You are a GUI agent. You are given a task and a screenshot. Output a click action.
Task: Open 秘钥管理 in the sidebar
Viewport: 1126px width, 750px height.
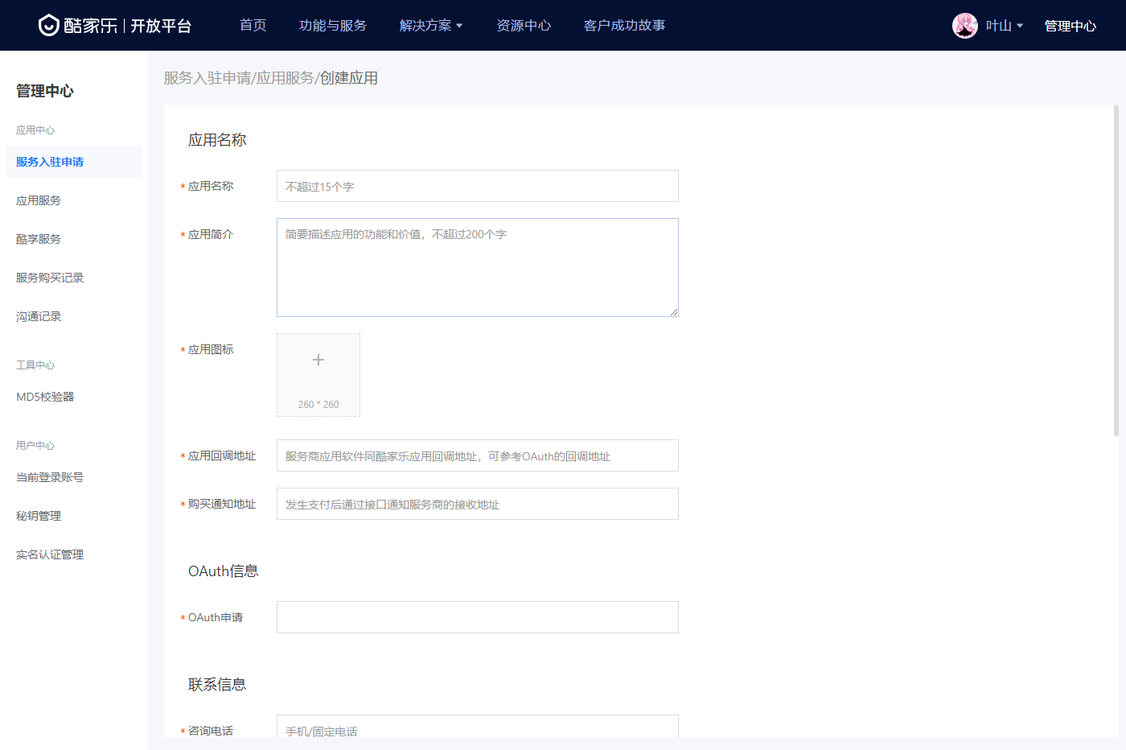click(x=39, y=516)
